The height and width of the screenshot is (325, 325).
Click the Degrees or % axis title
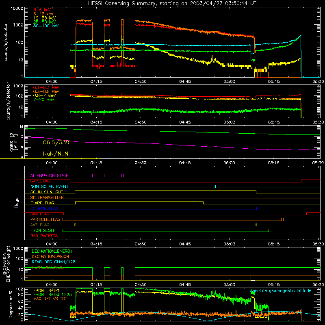[x=10, y=305]
